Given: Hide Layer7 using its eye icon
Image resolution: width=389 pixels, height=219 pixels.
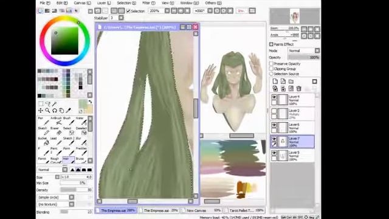Looking at the screenshot, I should click(x=274, y=139).
